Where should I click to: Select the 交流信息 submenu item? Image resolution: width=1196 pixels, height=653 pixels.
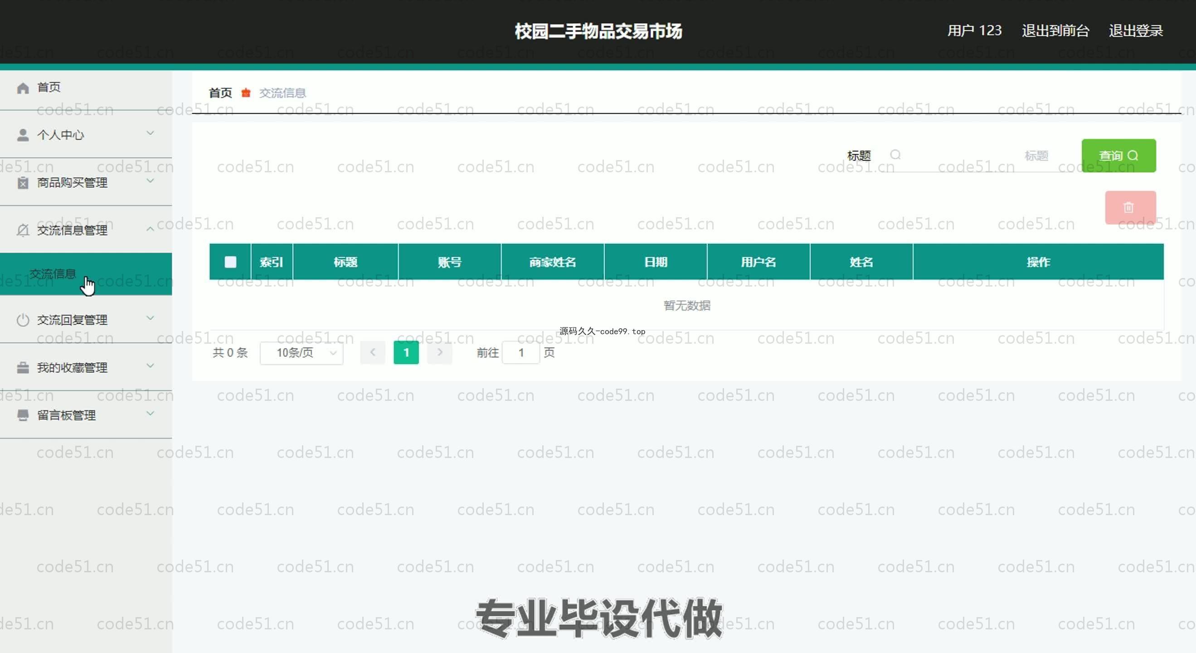click(86, 274)
